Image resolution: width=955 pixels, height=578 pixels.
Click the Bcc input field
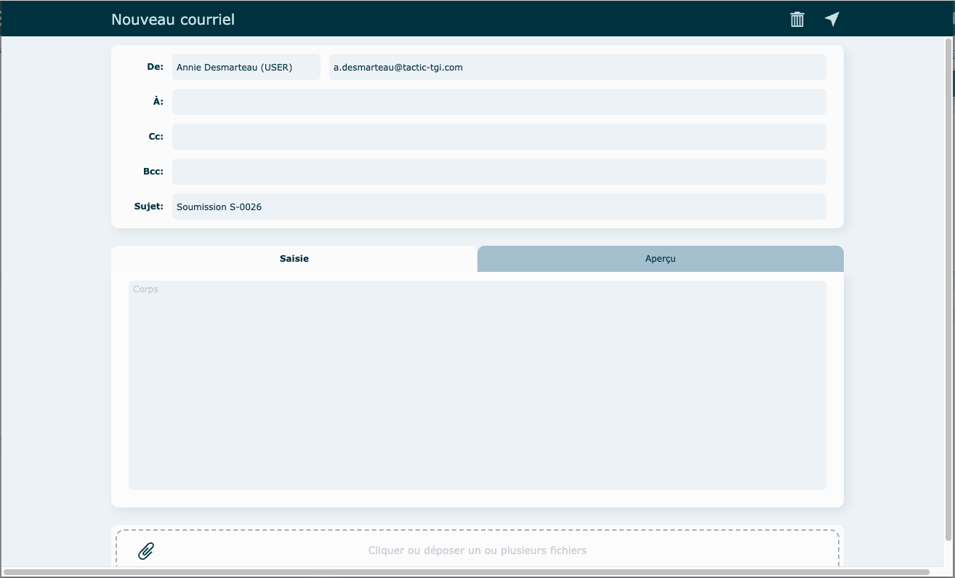[x=499, y=172]
